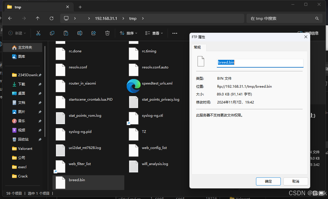
Task: Click the search magnifier icon
Action: click(x=317, y=18)
